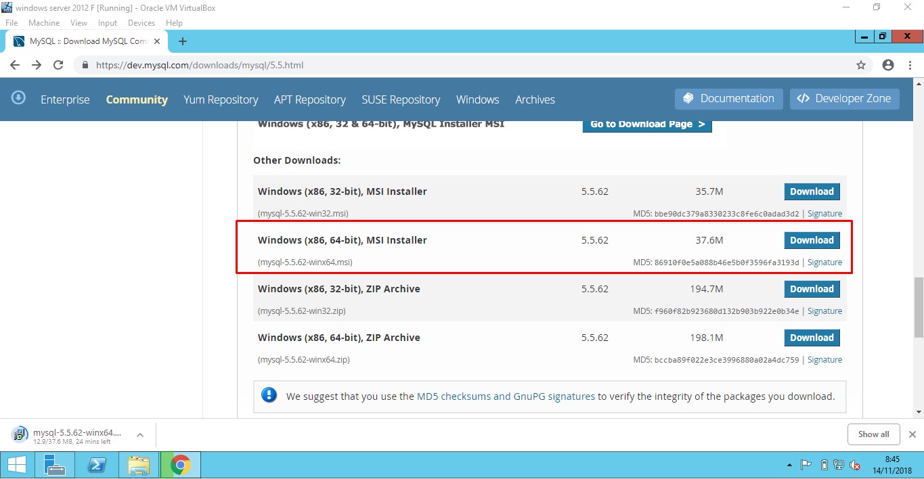Image resolution: width=924 pixels, height=479 pixels.
Task: Download the 32-bit ZIP Archive
Action: pos(812,289)
